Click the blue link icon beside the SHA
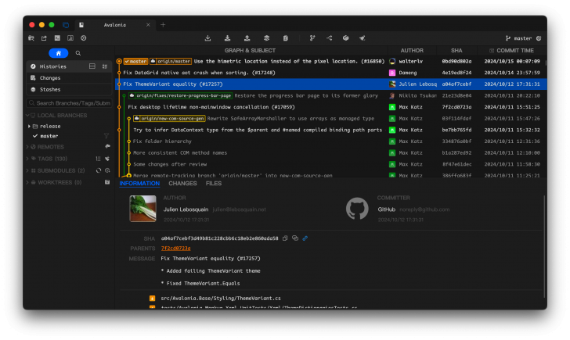This screenshot has width=570, height=340. (x=305, y=238)
